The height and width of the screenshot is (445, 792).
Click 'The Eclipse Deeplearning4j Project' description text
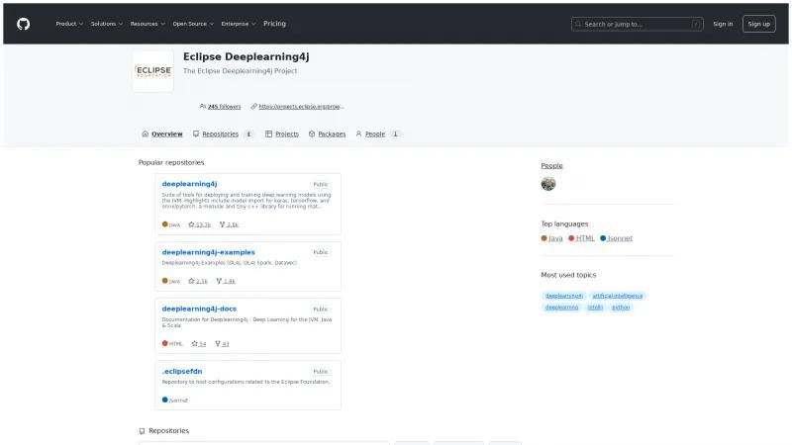pyautogui.click(x=240, y=71)
